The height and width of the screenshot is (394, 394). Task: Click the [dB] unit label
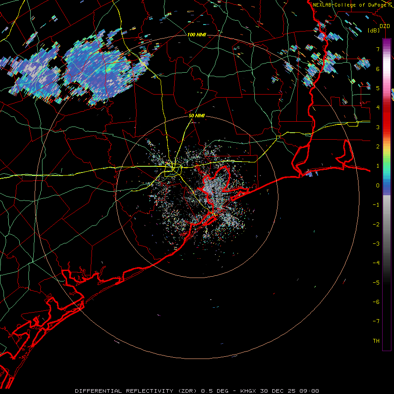coord(374,30)
